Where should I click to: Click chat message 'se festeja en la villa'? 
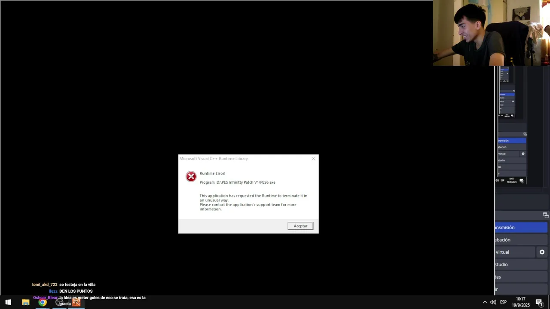click(x=77, y=285)
